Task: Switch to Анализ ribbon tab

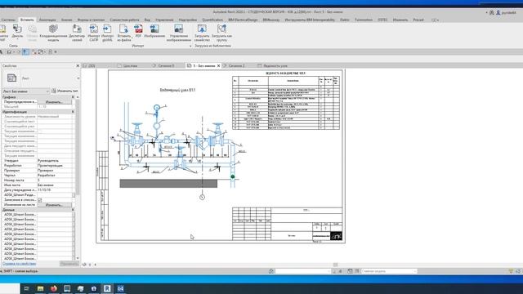Action: click(x=66, y=20)
